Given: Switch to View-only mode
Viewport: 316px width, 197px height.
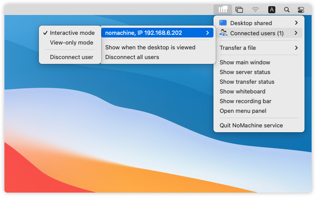Looking at the screenshot, I should [71, 43].
